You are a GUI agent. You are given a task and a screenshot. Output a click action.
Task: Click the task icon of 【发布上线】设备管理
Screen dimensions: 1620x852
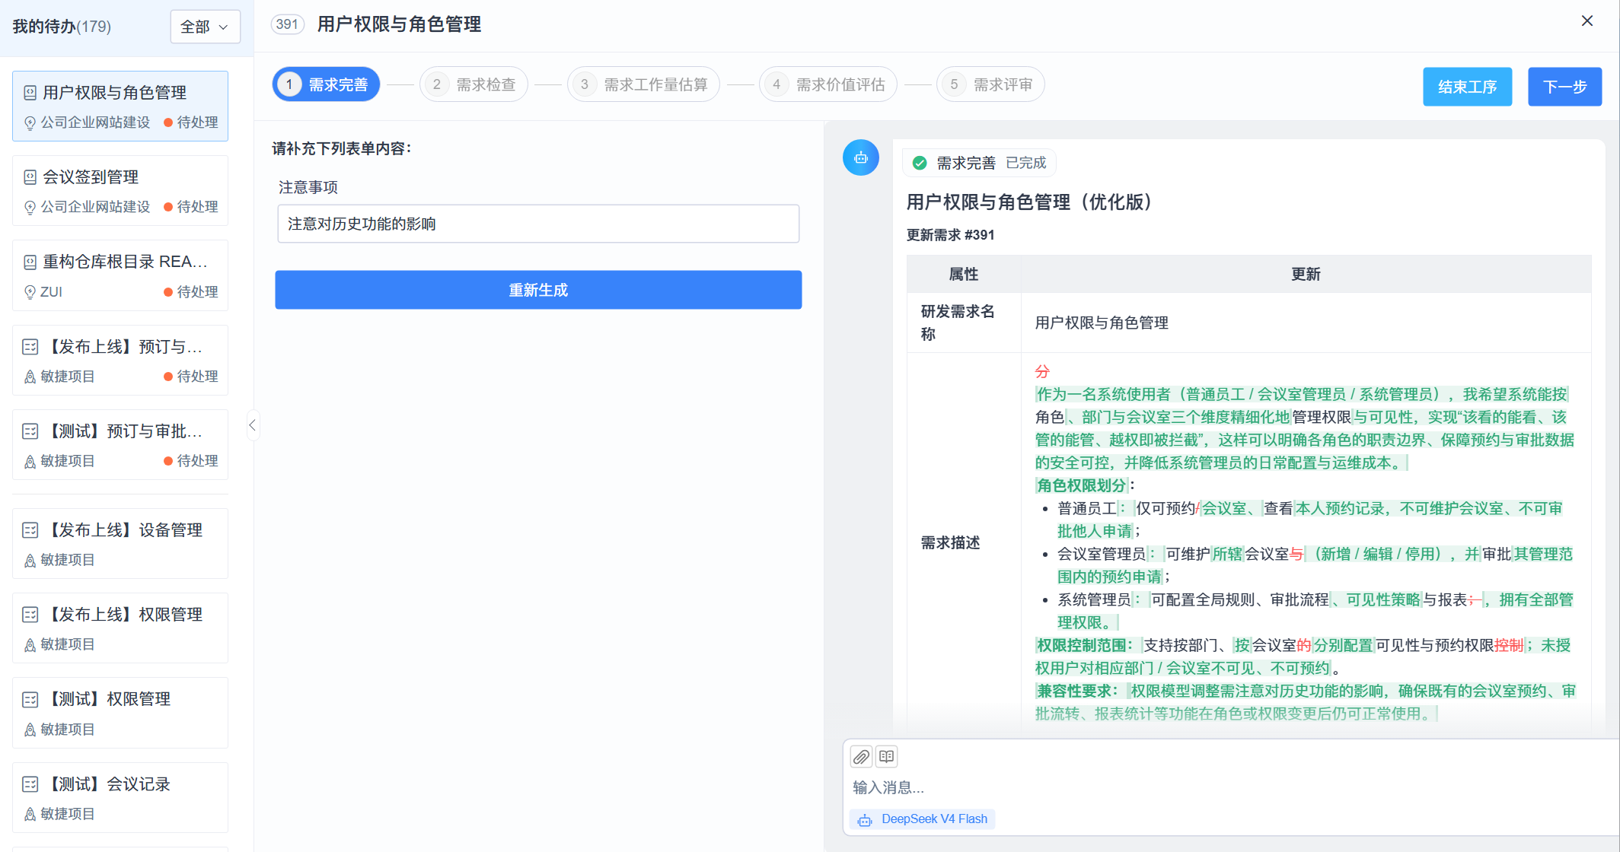(x=30, y=530)
